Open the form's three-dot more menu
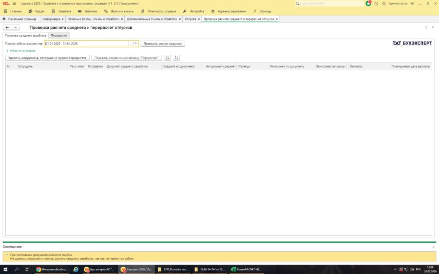This screenshot has height=274, width=439. 426,27
